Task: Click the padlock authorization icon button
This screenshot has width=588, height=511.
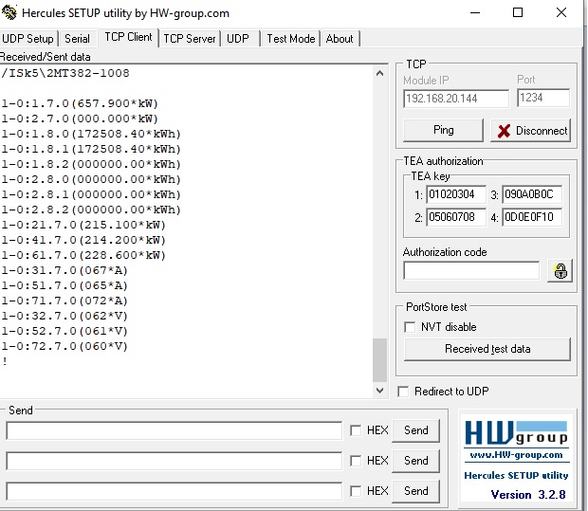Action: coord(560,270)
